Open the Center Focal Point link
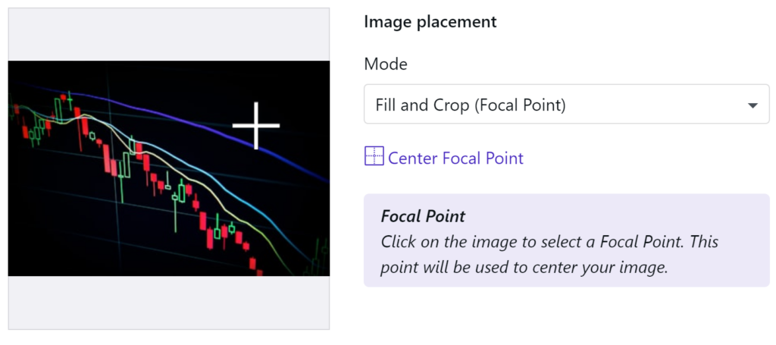776x345 pixels. [455, 158]
